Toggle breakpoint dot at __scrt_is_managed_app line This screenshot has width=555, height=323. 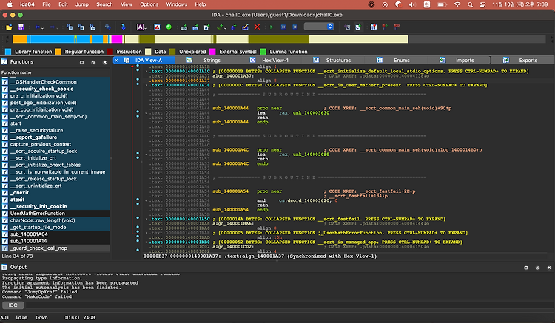pyautogui.click(x=138, y=242)
